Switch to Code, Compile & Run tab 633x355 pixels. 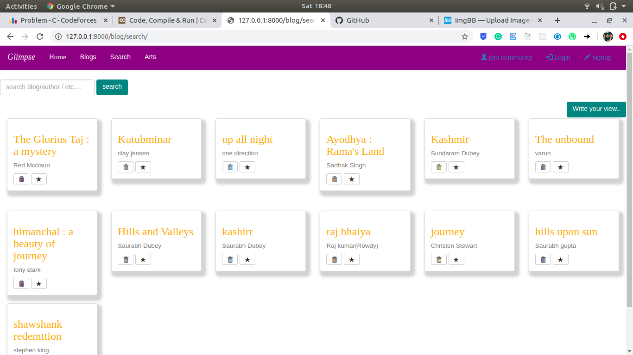[x=167, y=20]
